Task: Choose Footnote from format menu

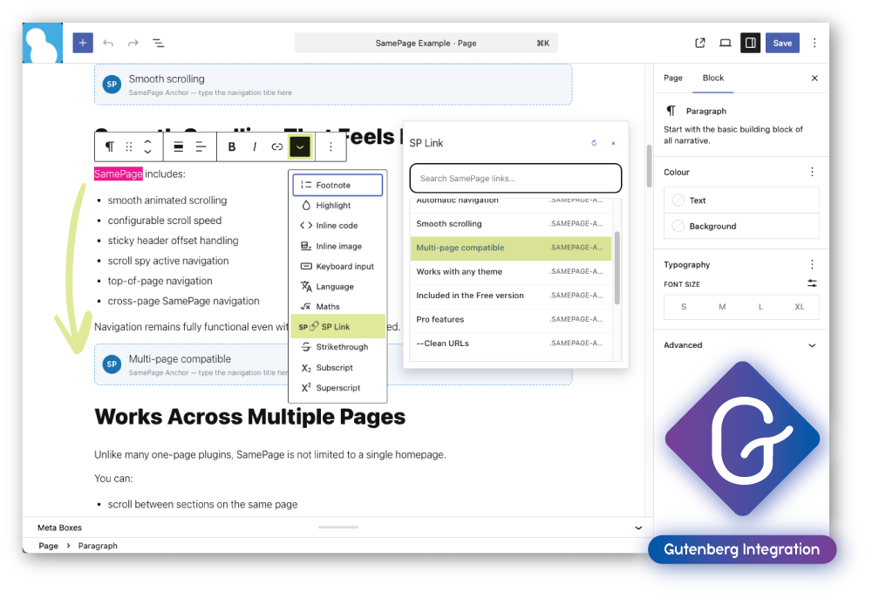Action: pyautogui.click(x=337, y=185)
